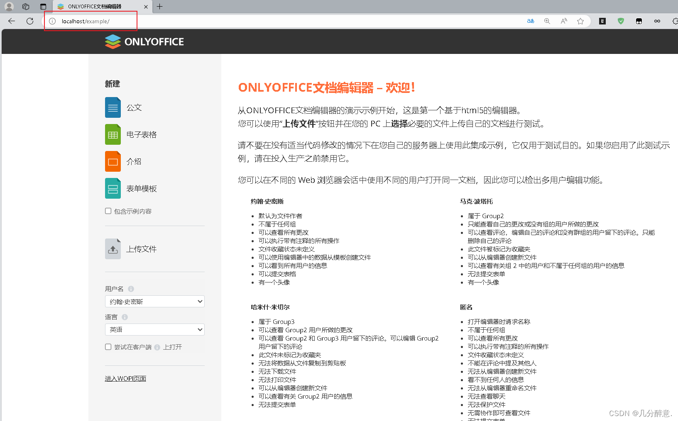The width and height of the screenshot is (678, 421).
Task: Open the browser translate icon
Action: (531, 21)
